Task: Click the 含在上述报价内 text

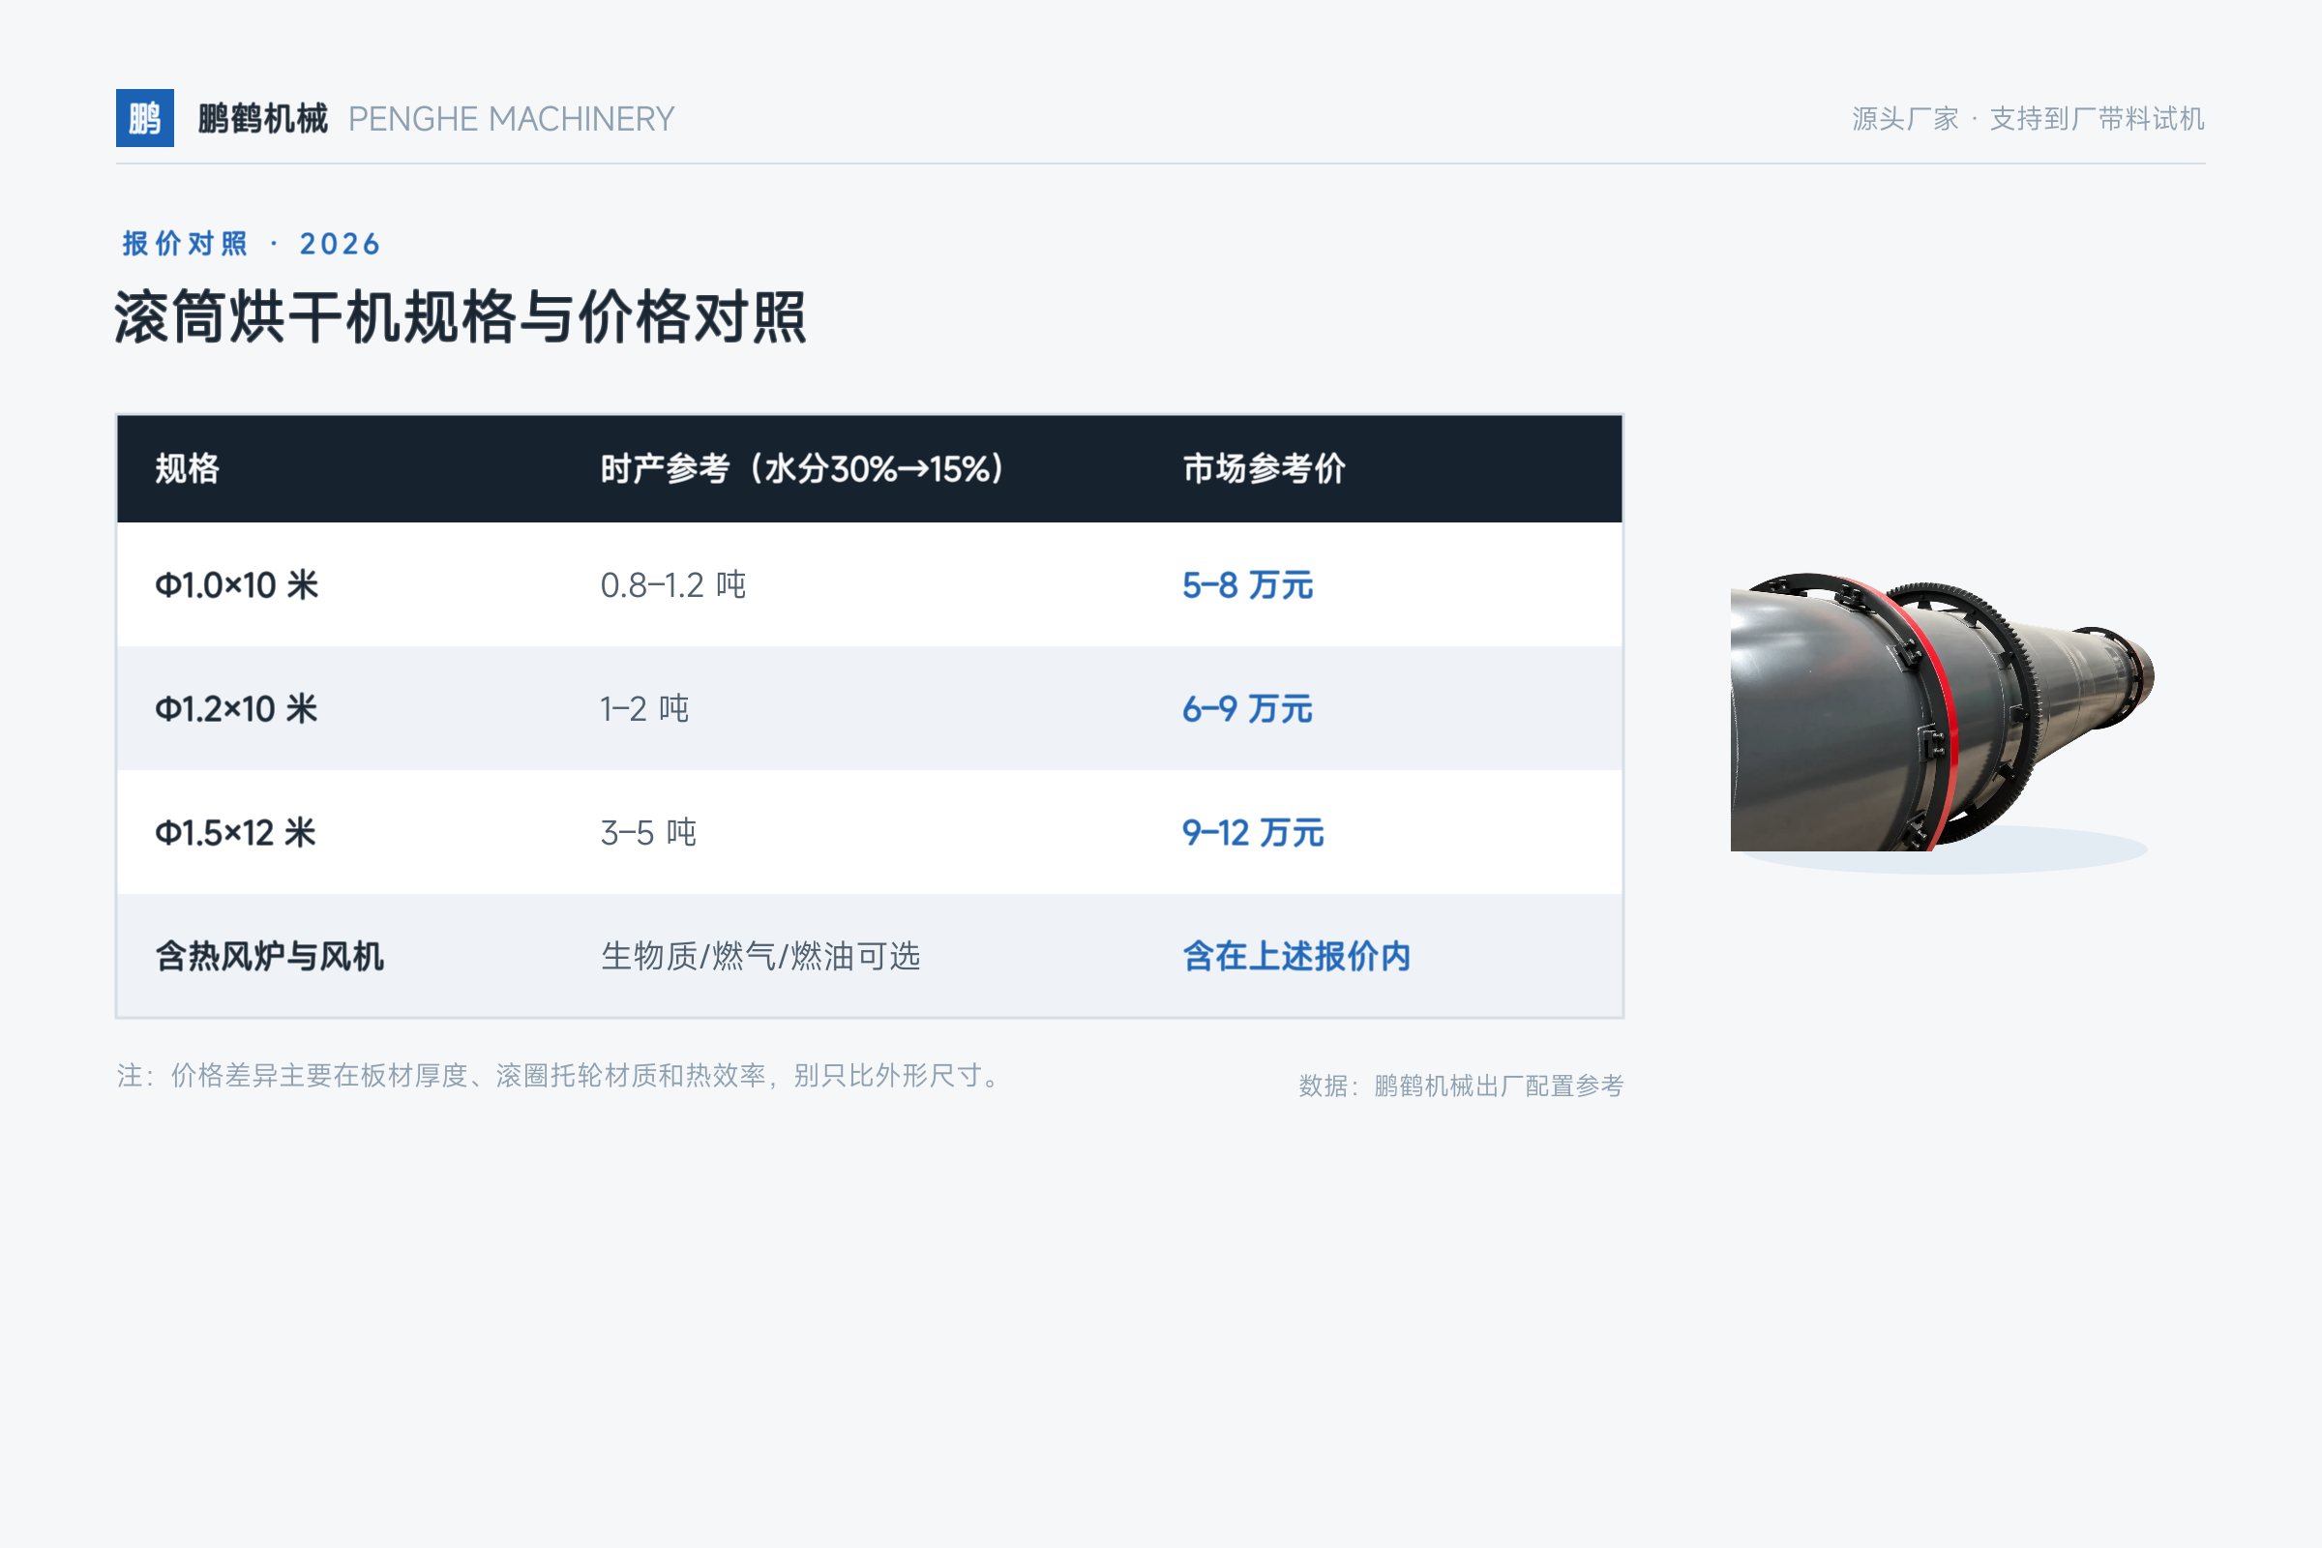Action: [x=1297, y=957]
